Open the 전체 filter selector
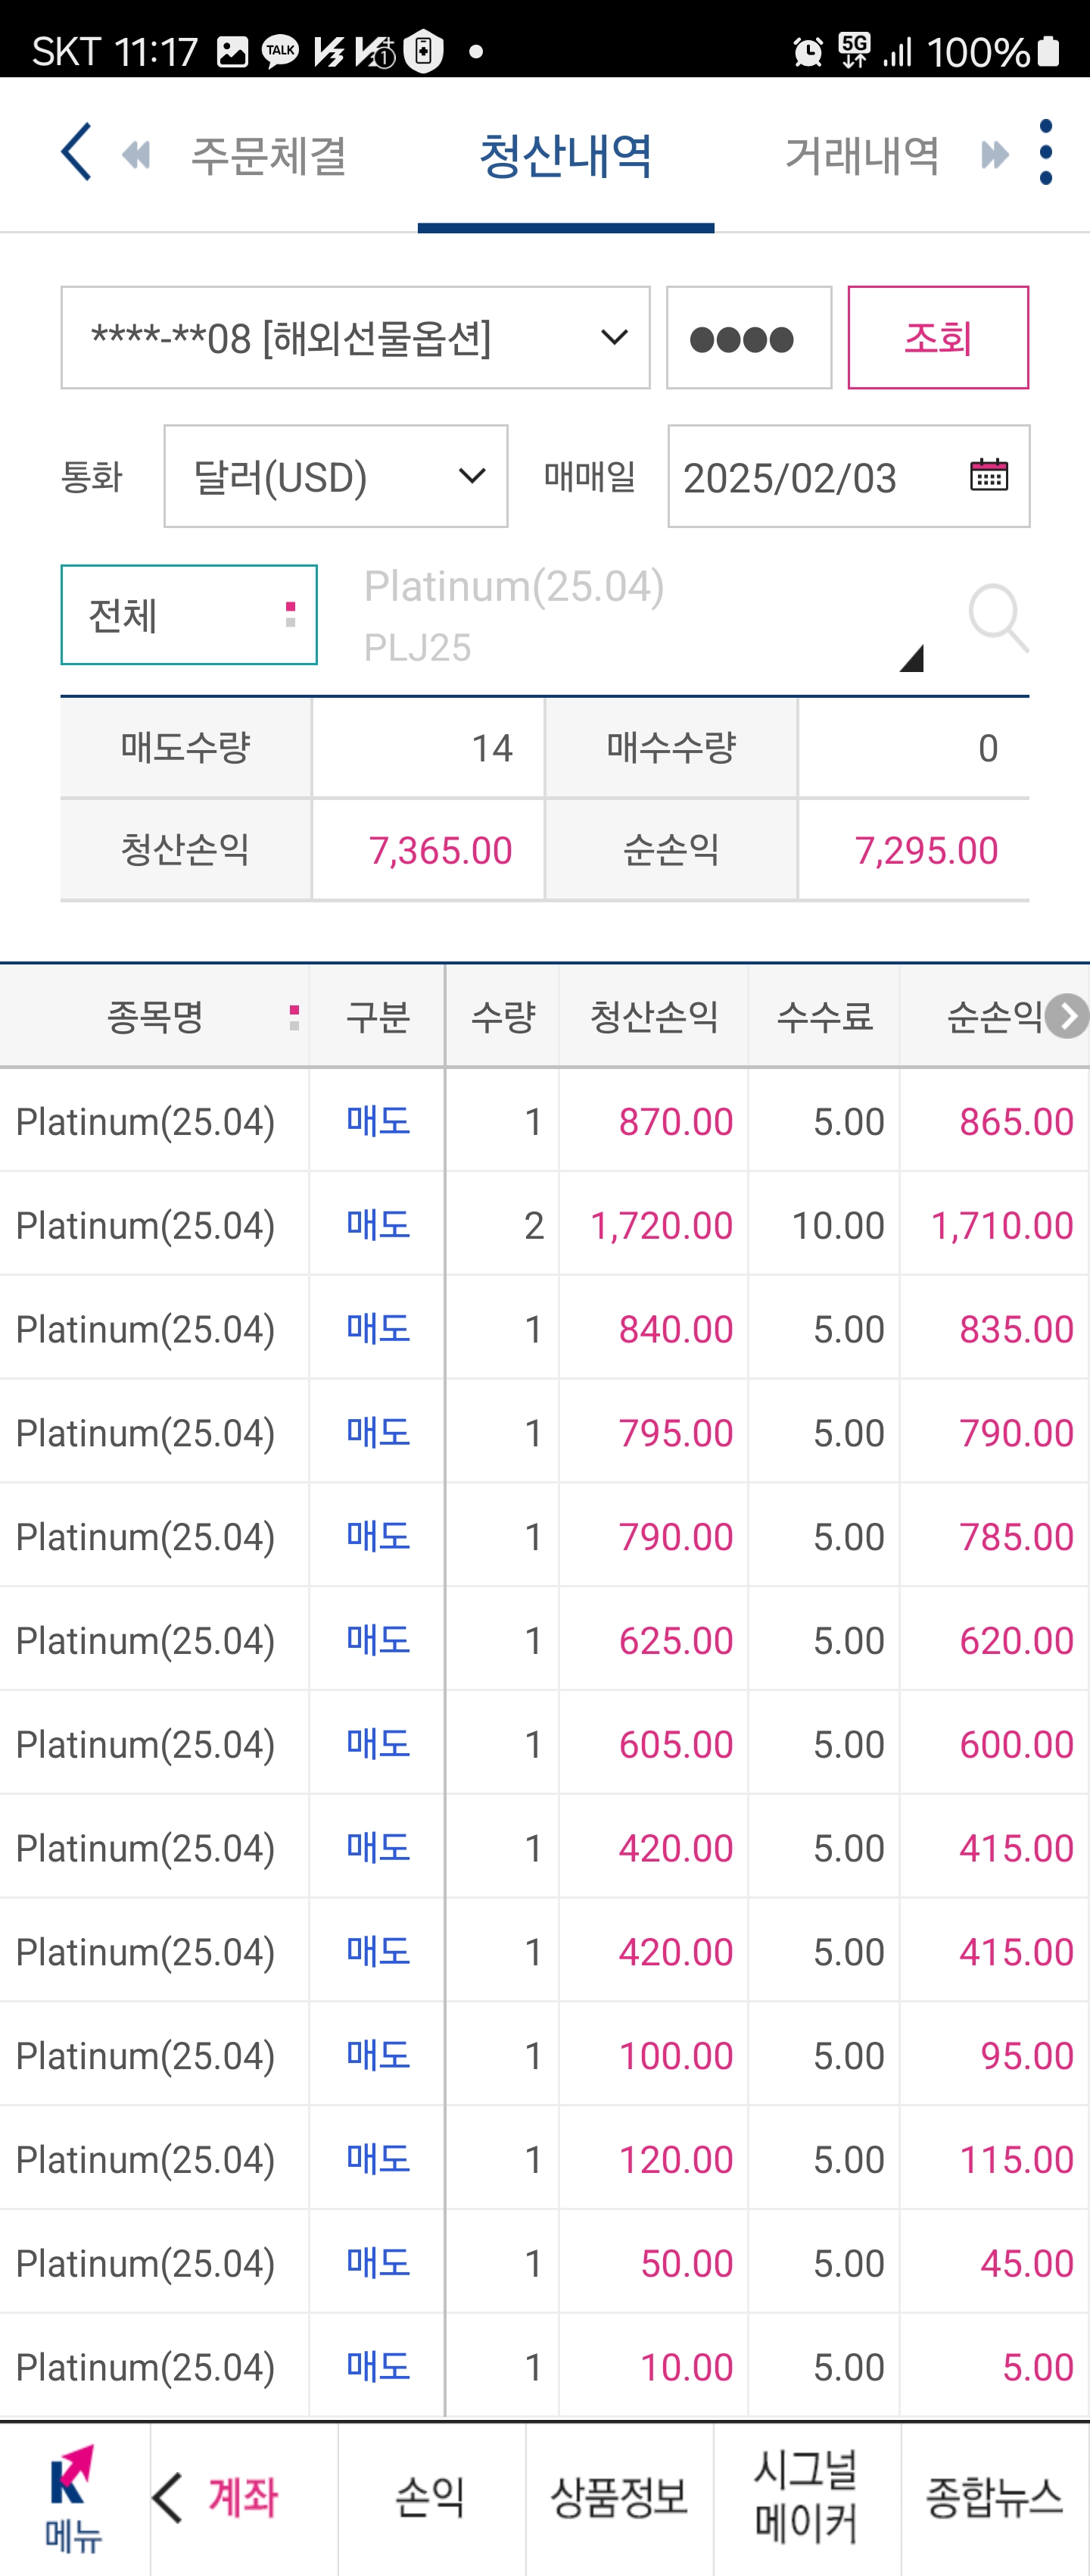Viewport: 1090px width, 2576px height. pyautogui.click(x=188, y=615)
